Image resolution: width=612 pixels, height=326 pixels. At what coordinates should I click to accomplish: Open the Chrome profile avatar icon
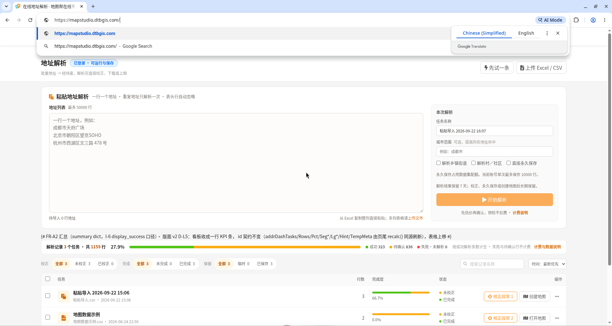[x=593, y=20]
